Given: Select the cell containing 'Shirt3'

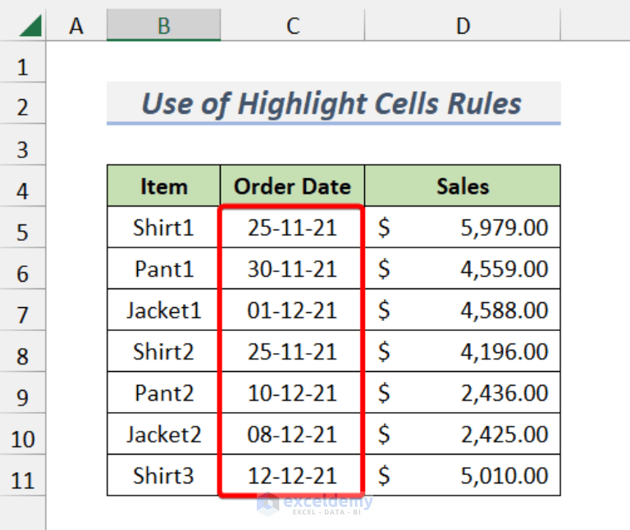Looking at the screenshot, I should 163,475.
